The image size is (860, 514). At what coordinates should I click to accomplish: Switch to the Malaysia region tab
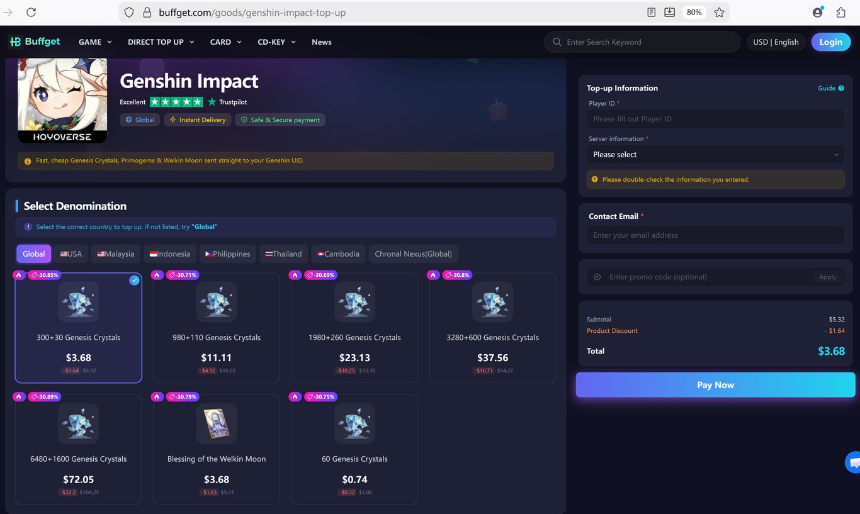(116, 254)
